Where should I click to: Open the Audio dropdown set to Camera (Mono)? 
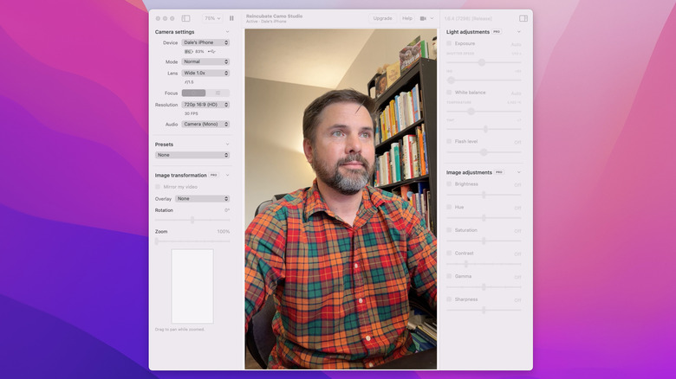tap(205, 124)
